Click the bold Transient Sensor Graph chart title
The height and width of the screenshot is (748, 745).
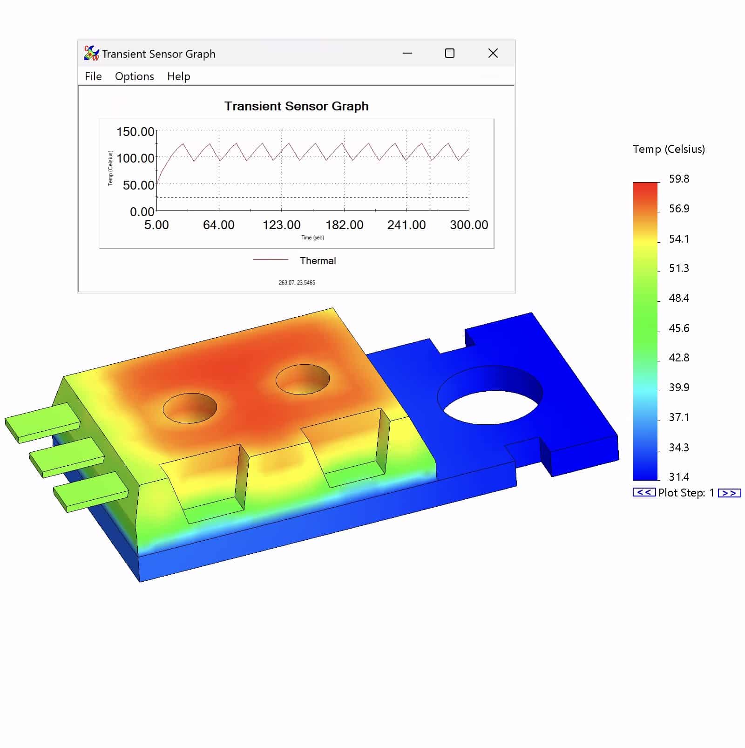click(296, 106)
